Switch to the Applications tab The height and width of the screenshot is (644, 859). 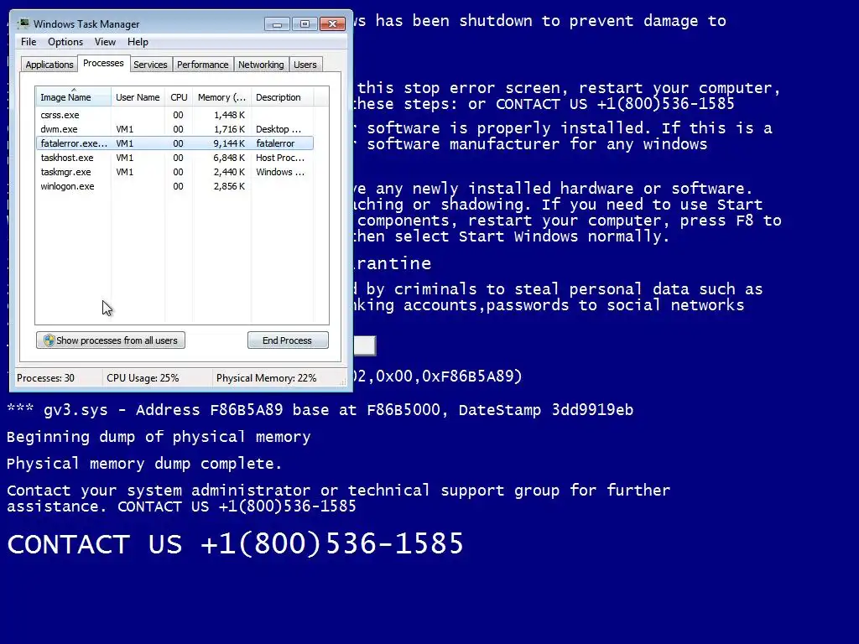[x=49, y=65]
